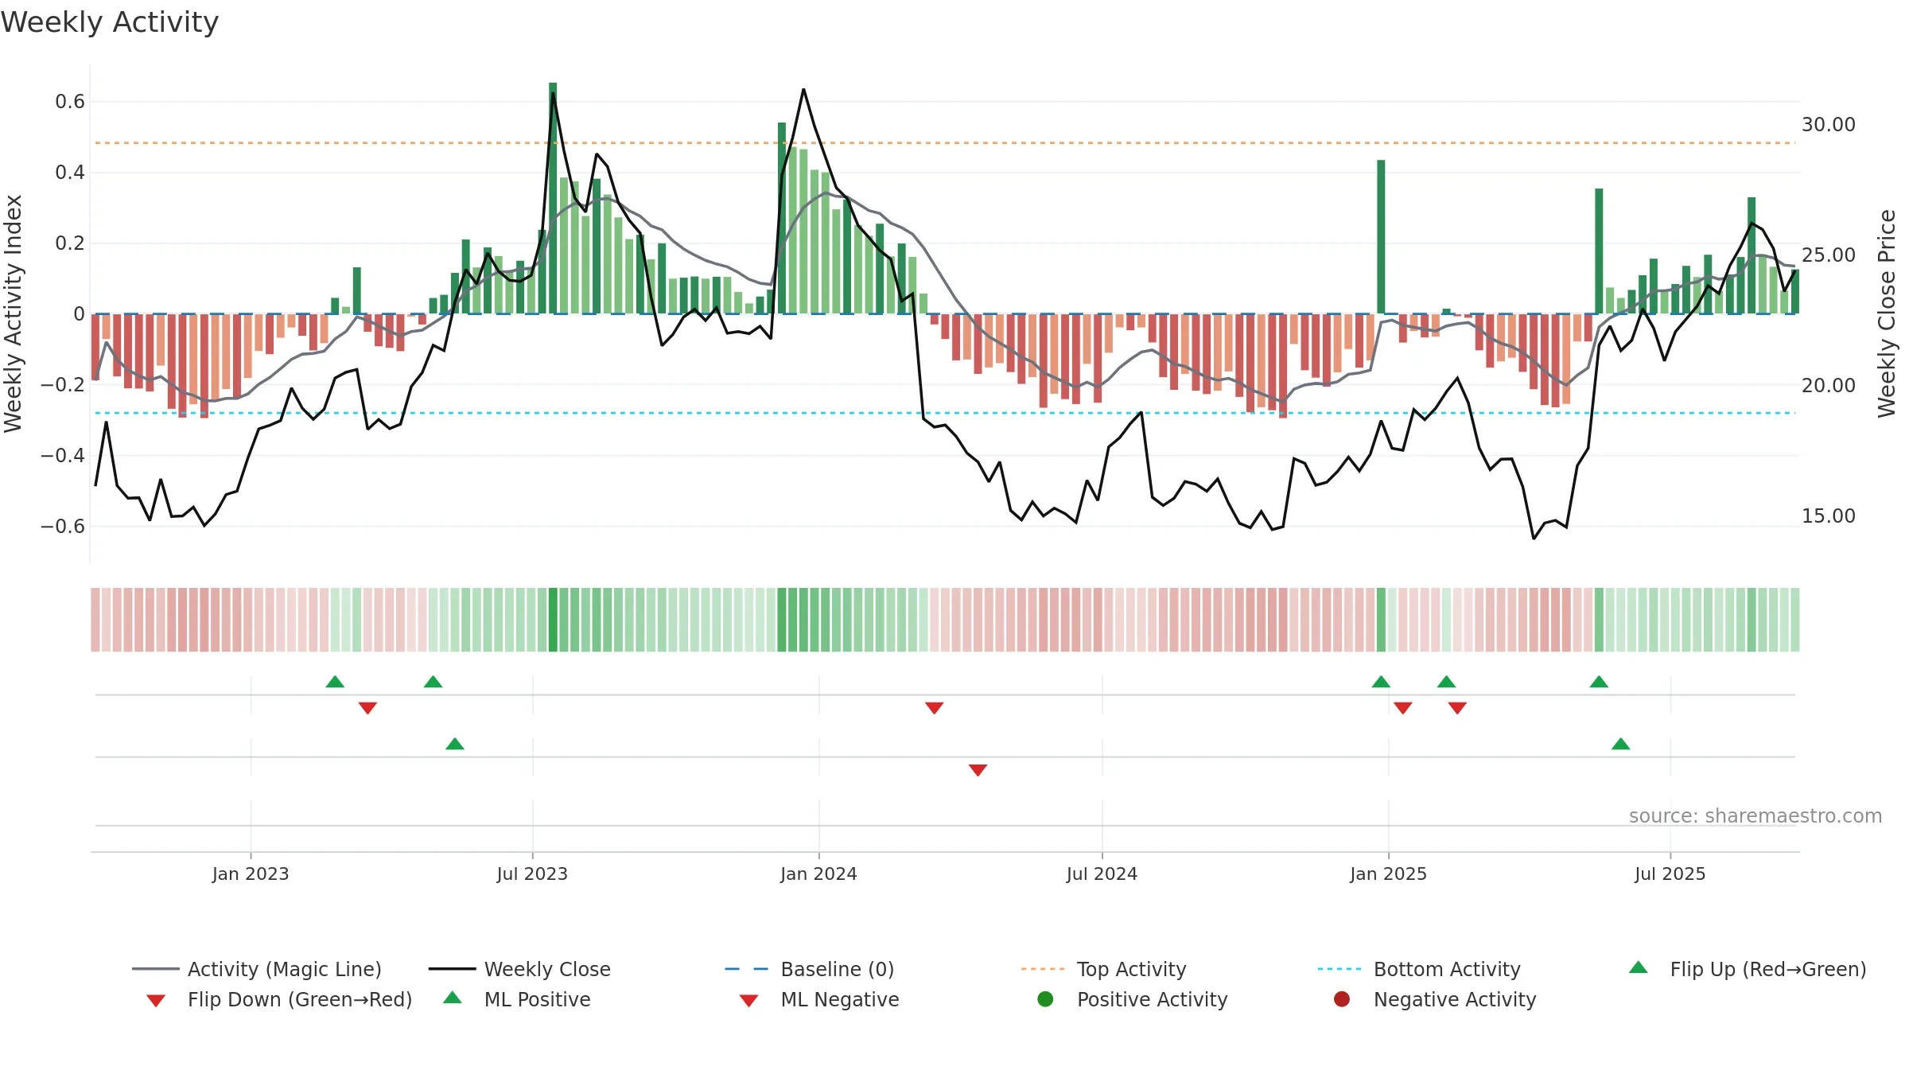Image resolution: width=1909 pixels, height=1074 pixels.
Task: Click the Jul 2024 x-axis label
Action: (x=1102, y=874)
